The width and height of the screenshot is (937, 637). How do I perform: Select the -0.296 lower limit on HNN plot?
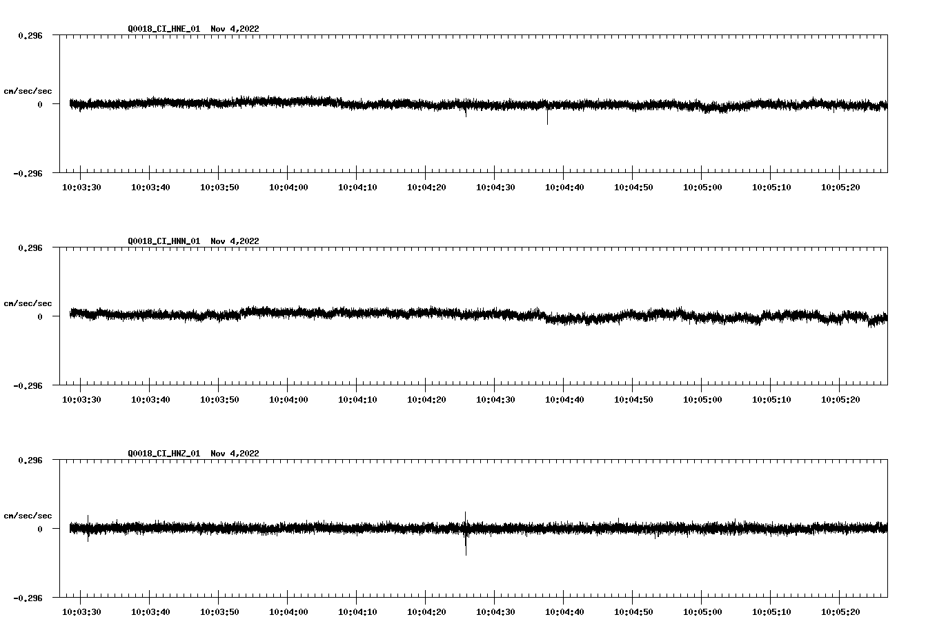(x=28, y=385)
